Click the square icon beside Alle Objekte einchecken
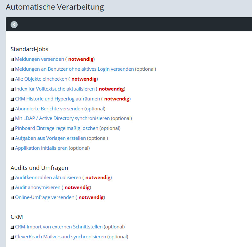Viewport: 252px width, 247px height. (12, 79)
